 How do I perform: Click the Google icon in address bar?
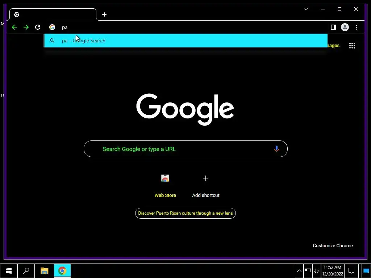tap(52, 27)
